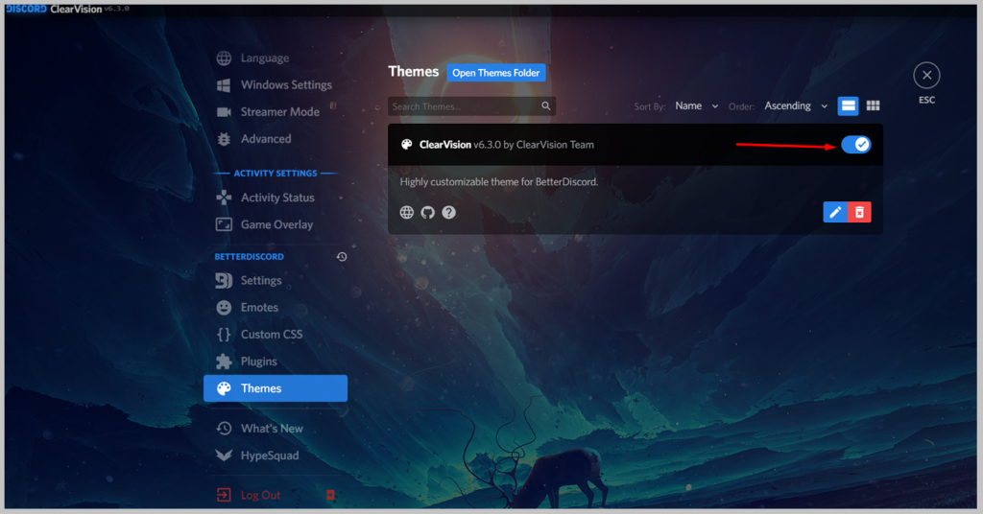This screenshot has width=983, height=514.
Task: Click the magnifier icon in the search box
Action: pyautogui.click(x=546, y=105)
